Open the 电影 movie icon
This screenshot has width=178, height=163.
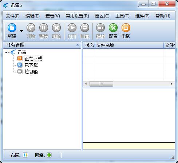click(x=126, y=28)
